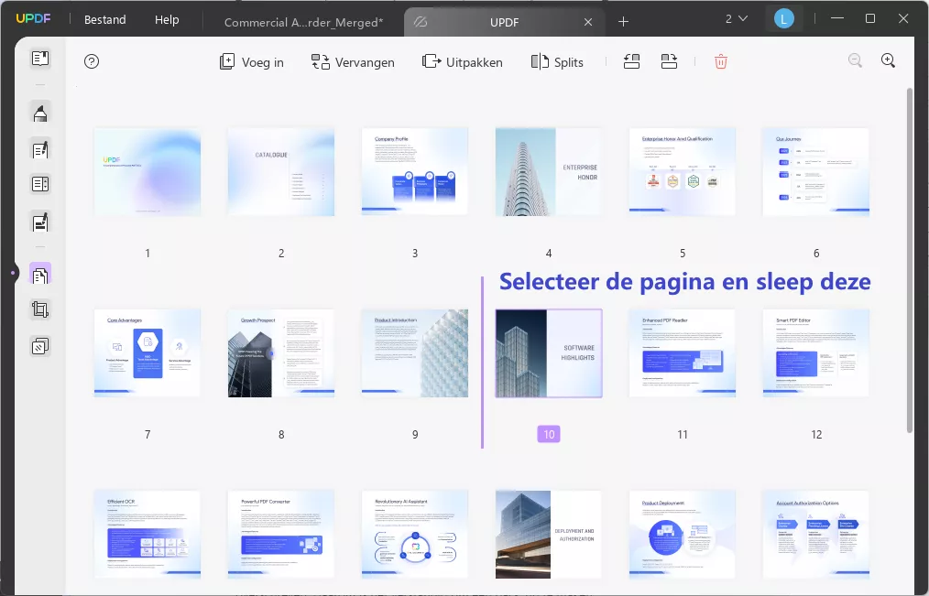Click page number 11 label
Viewport: 929px width, 596px height.
point(683,435)
